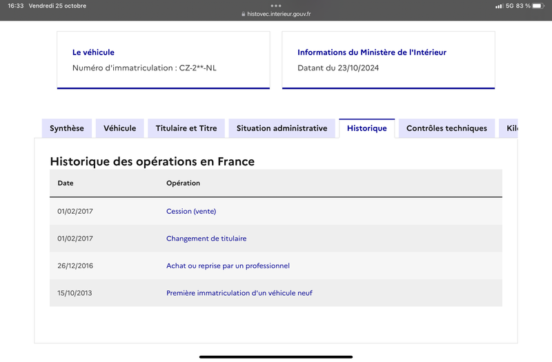Click the registration number CZ-2**-NL text
Screen dimensions: 552x362
[198, 68]
